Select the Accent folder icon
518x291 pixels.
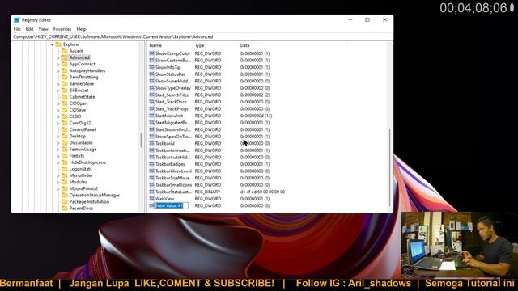[x=65, y=51]
